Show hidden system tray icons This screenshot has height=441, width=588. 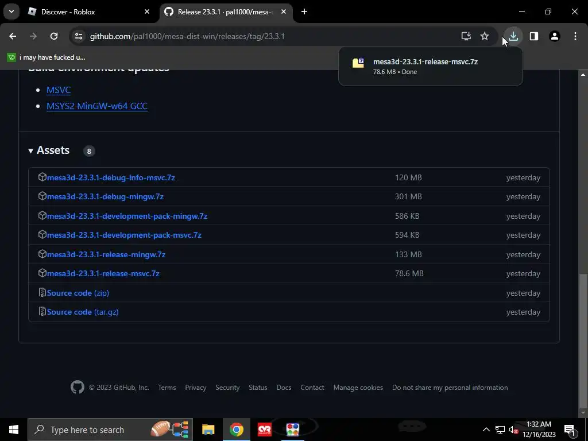pyautogui.click(x=486, y=430)
